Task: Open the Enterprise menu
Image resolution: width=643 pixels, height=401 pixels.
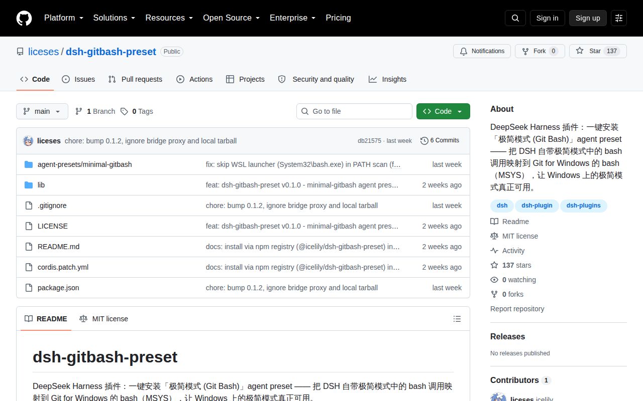Action: tap(292, 18)
